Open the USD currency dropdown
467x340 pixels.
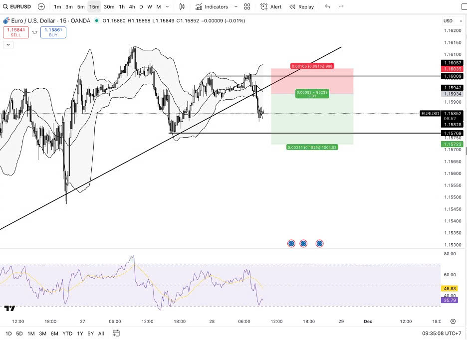point(448,21)
